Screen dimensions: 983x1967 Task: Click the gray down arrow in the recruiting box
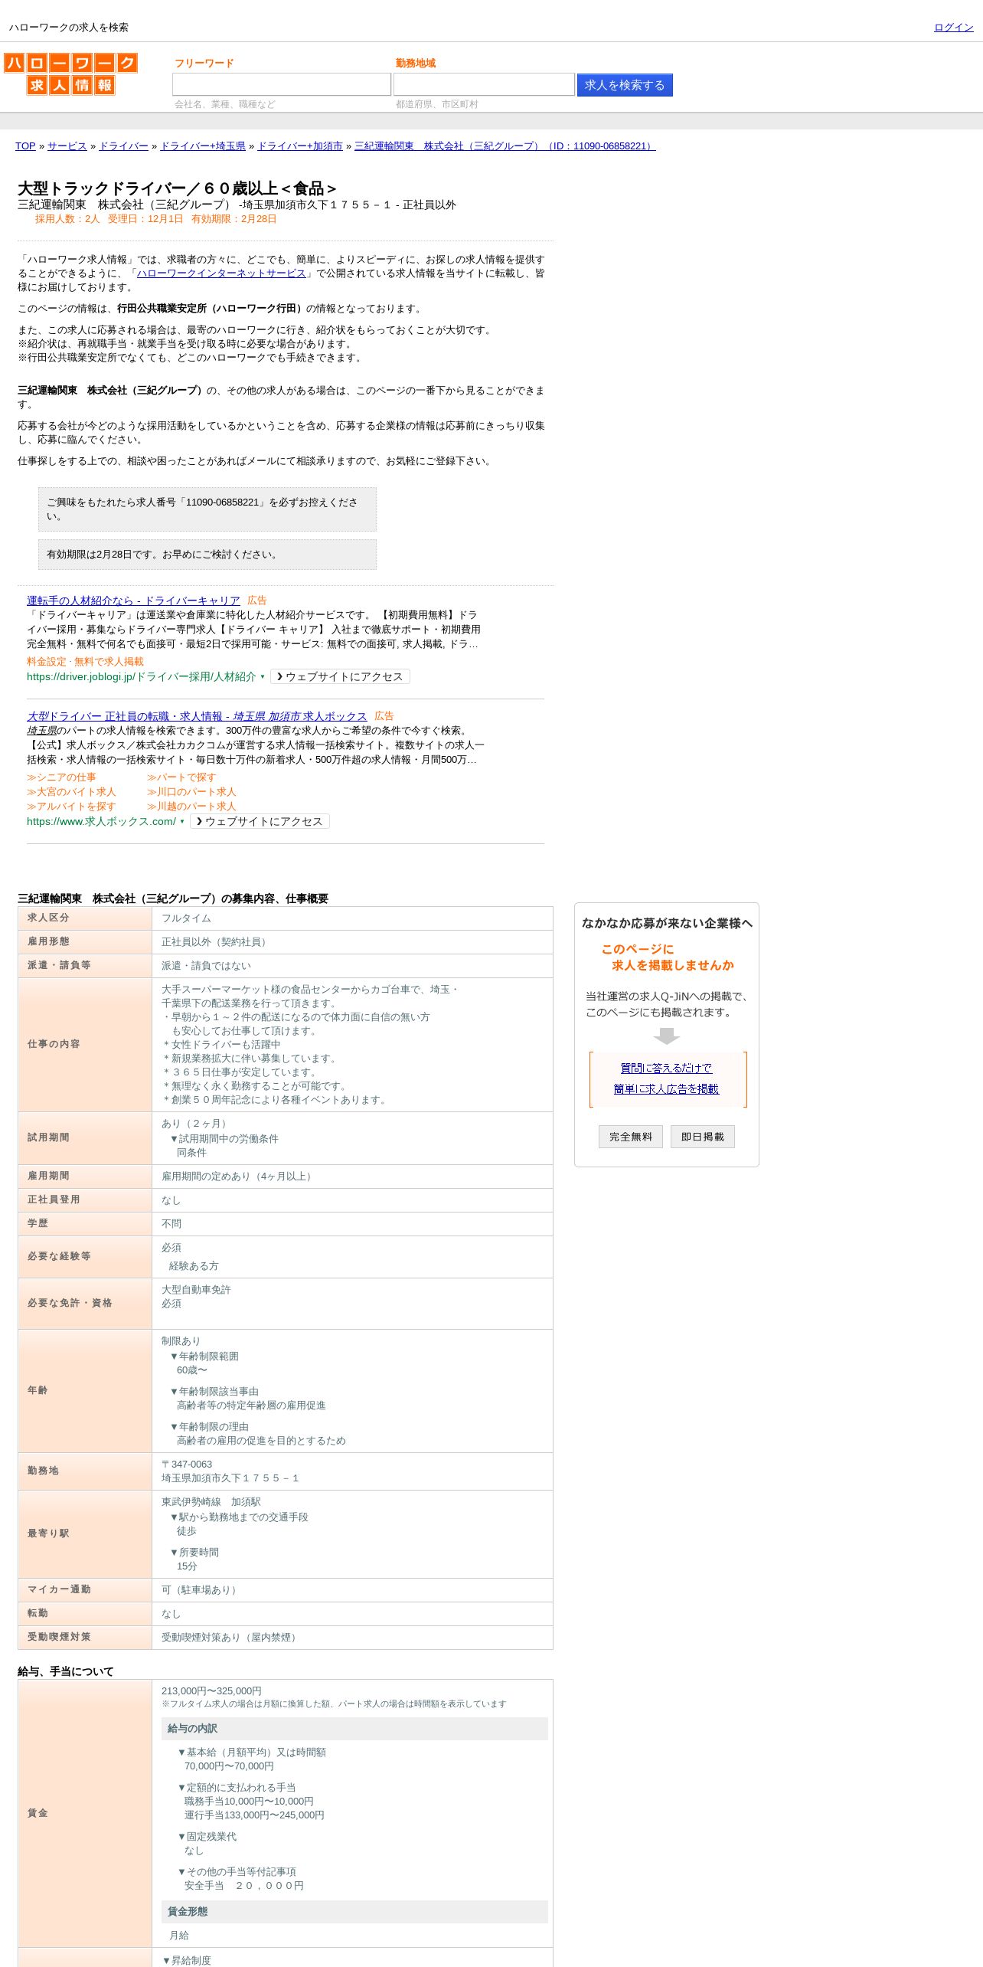(x=667, y=1036)
